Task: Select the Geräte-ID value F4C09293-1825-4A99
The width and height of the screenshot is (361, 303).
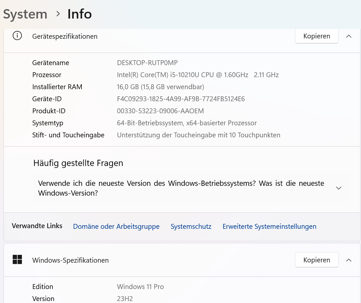Action: [x=181, y=99]
